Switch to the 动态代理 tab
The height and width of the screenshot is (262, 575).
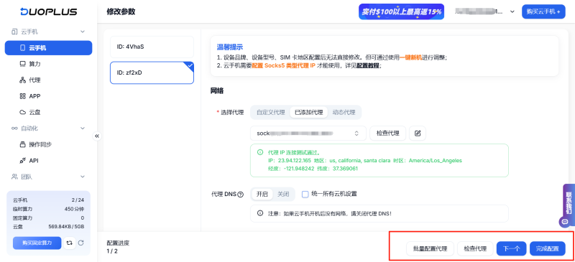point(344,113)
